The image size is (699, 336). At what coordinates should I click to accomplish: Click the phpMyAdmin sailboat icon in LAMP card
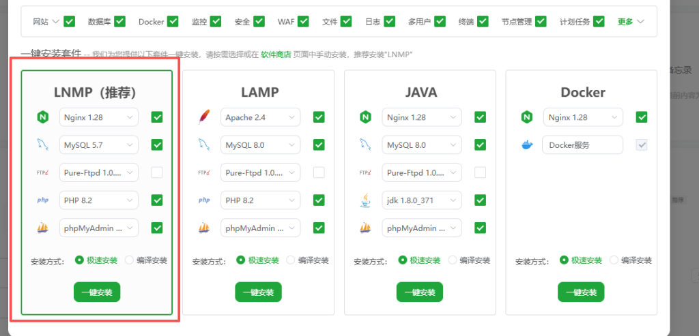coord(204,228)
